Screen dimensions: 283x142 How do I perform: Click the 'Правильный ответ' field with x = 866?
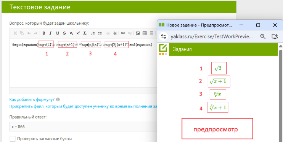83,127
